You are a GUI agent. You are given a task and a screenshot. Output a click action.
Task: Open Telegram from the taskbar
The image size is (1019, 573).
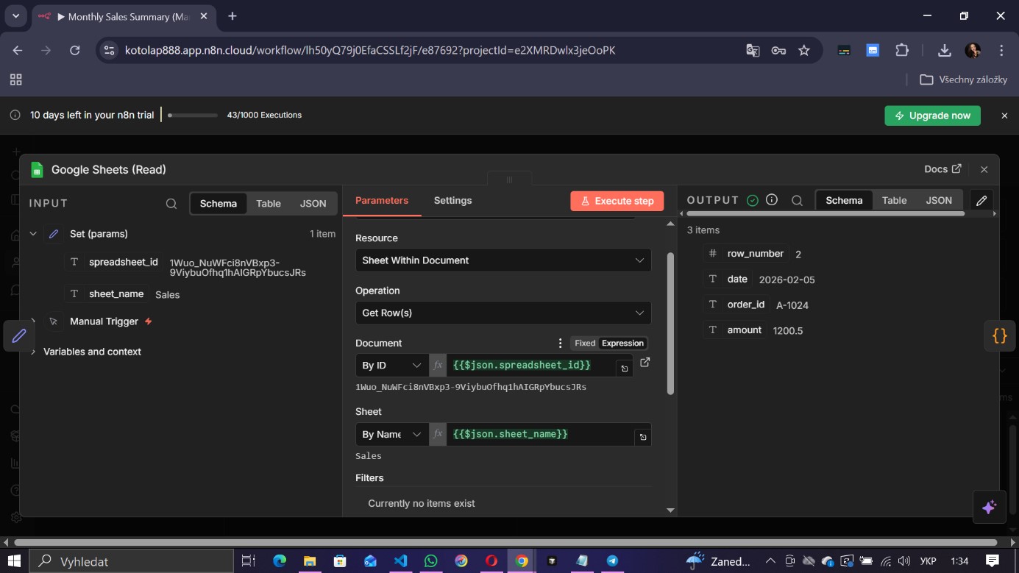(612, 561)
